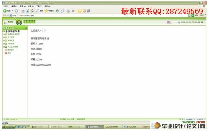Click the date and time display
The width and height of the screenshot is (208, 131).
pyautogui.click(x=192, y=22)
